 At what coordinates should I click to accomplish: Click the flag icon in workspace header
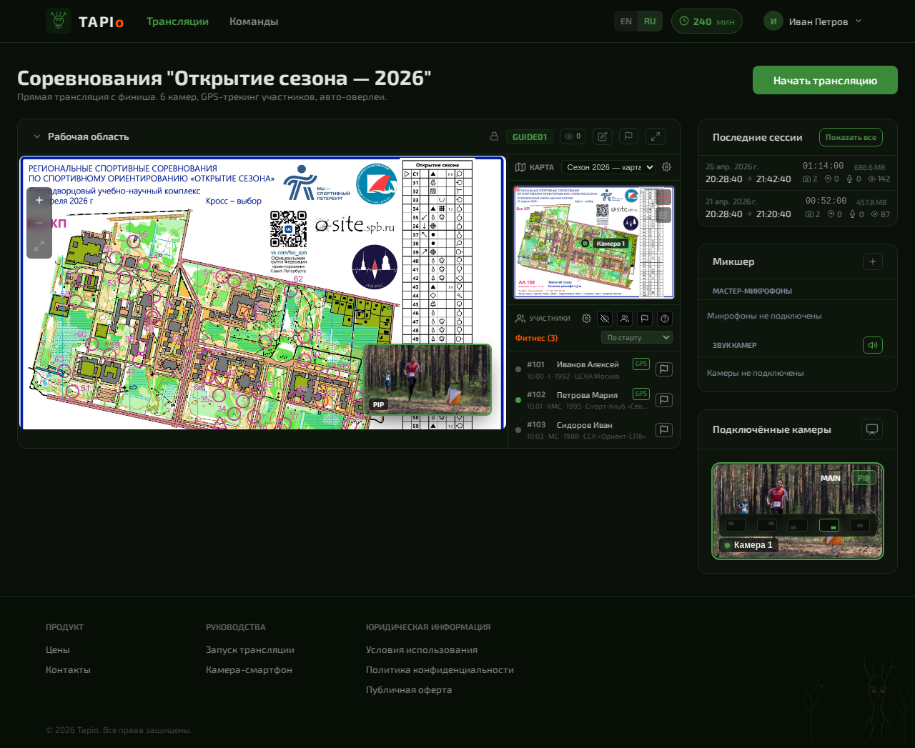point(628,136)
